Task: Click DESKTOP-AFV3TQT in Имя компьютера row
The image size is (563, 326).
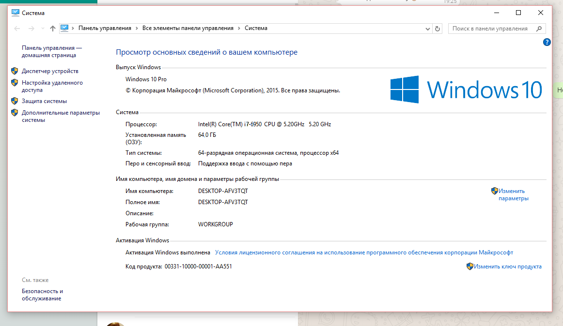Action: 223,191
